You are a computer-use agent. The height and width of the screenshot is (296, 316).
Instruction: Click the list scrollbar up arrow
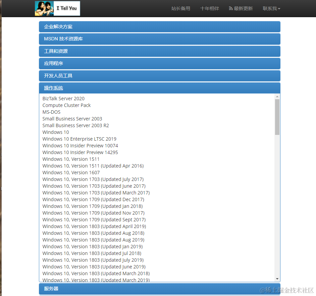pyautogui.click(x=277, y=97)
